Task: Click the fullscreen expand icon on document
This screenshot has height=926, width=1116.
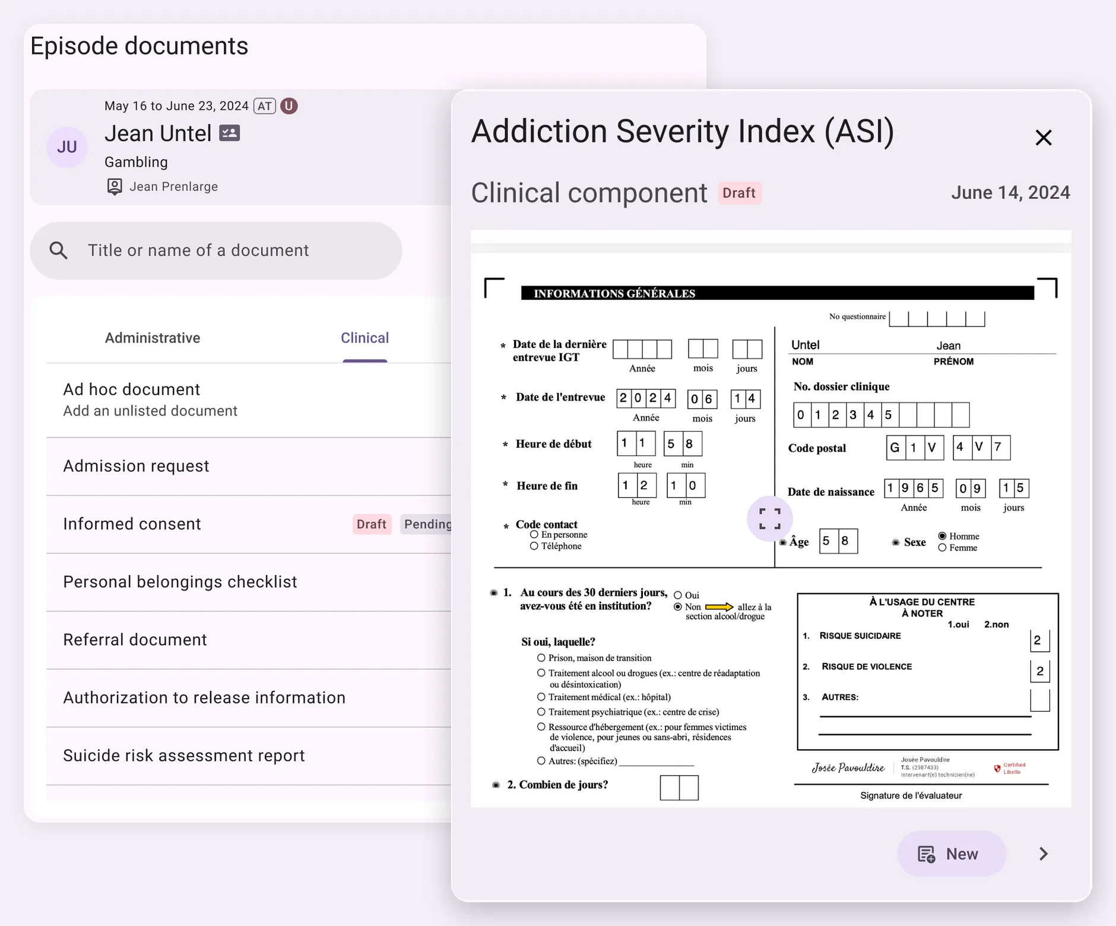Action: 769,519
